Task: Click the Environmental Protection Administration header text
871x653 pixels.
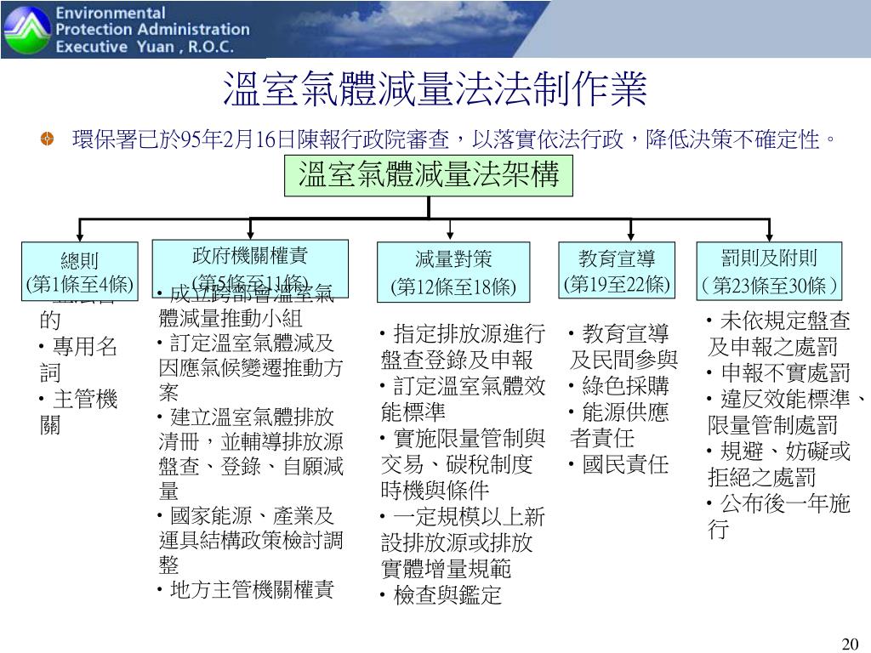Action: pyautogui.click(x=152, y=30)
